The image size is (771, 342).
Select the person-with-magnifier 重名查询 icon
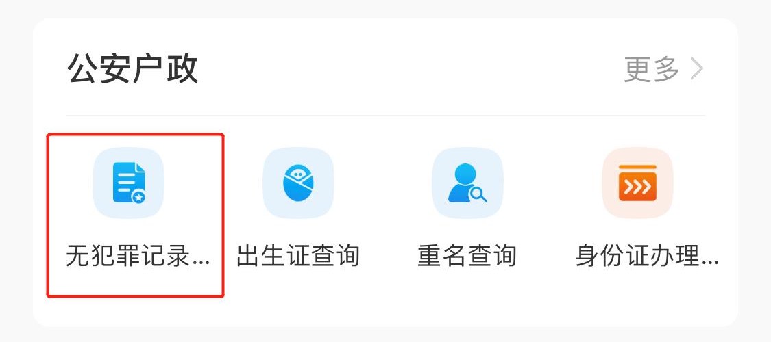click(x=467, y=183)
